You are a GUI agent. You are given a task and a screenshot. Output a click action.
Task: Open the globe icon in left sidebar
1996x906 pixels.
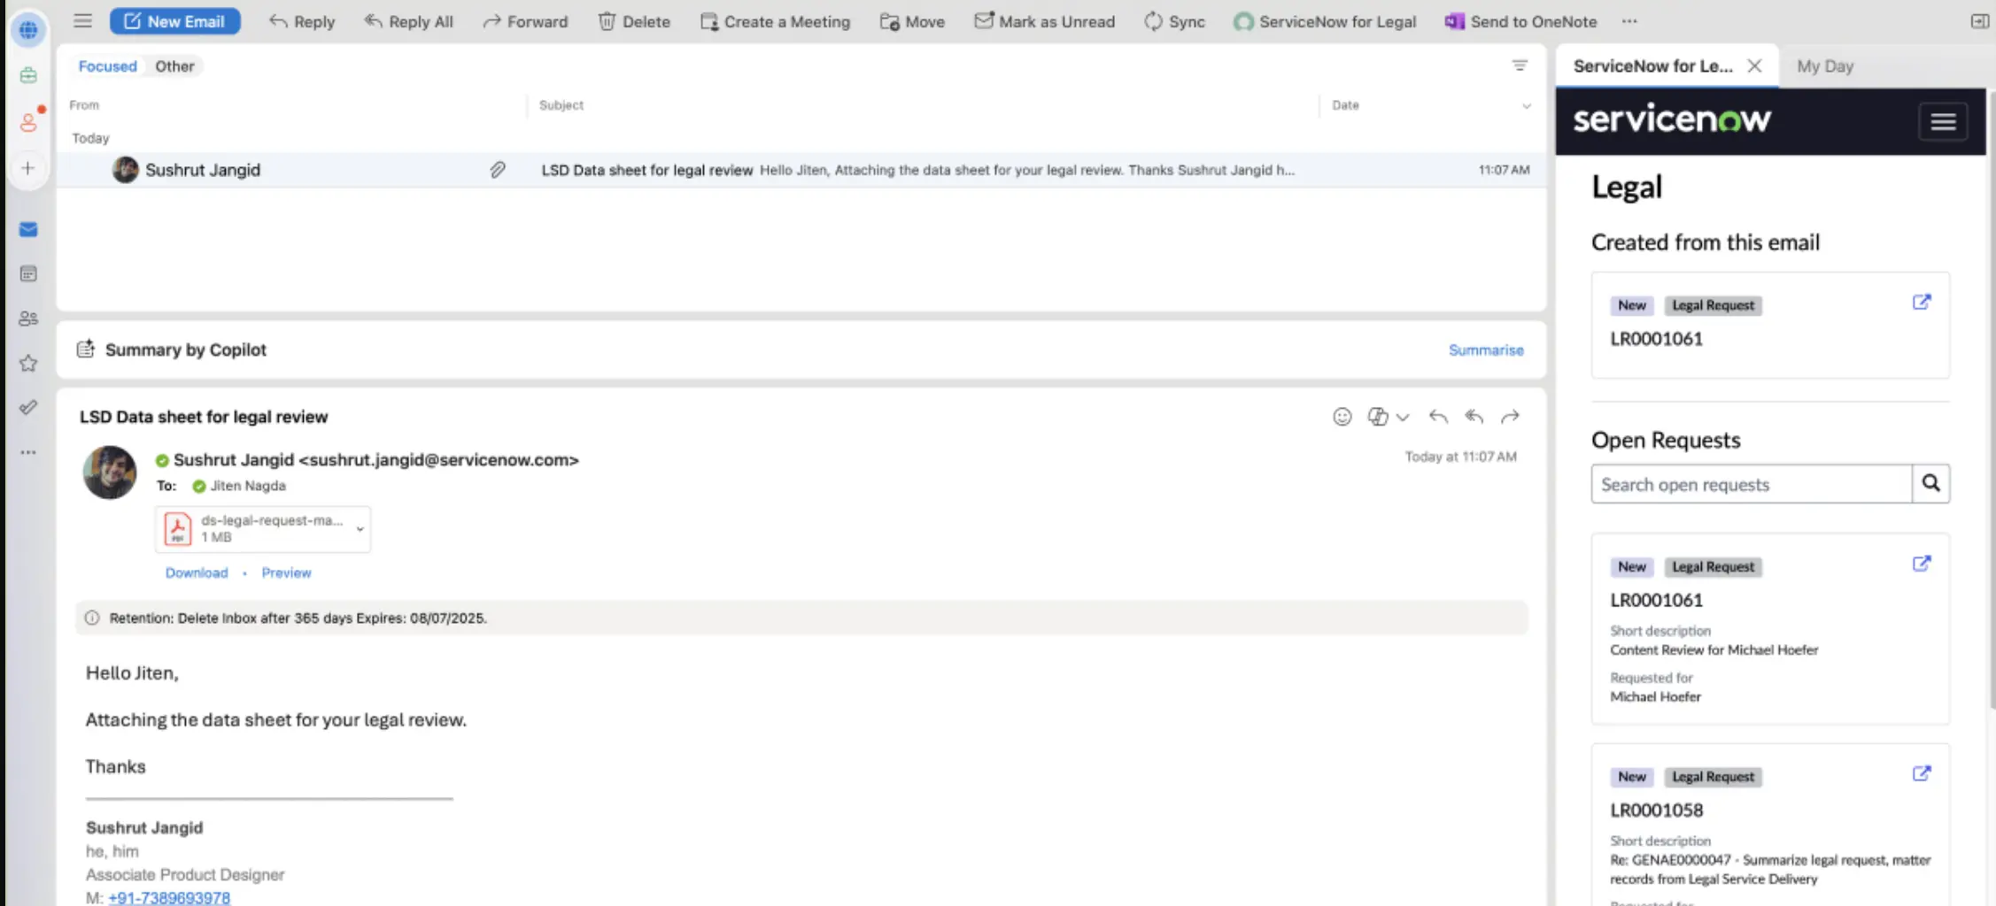28,30
